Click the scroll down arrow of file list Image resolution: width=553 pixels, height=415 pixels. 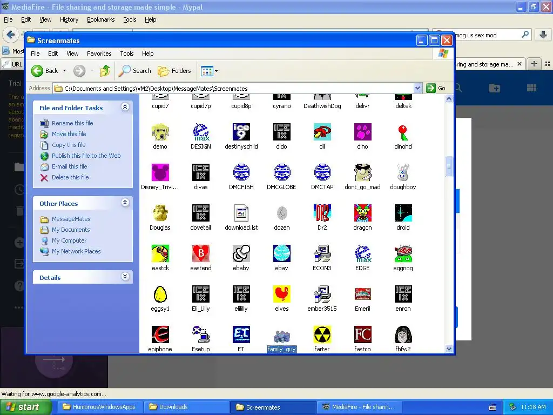click(449, 349)
